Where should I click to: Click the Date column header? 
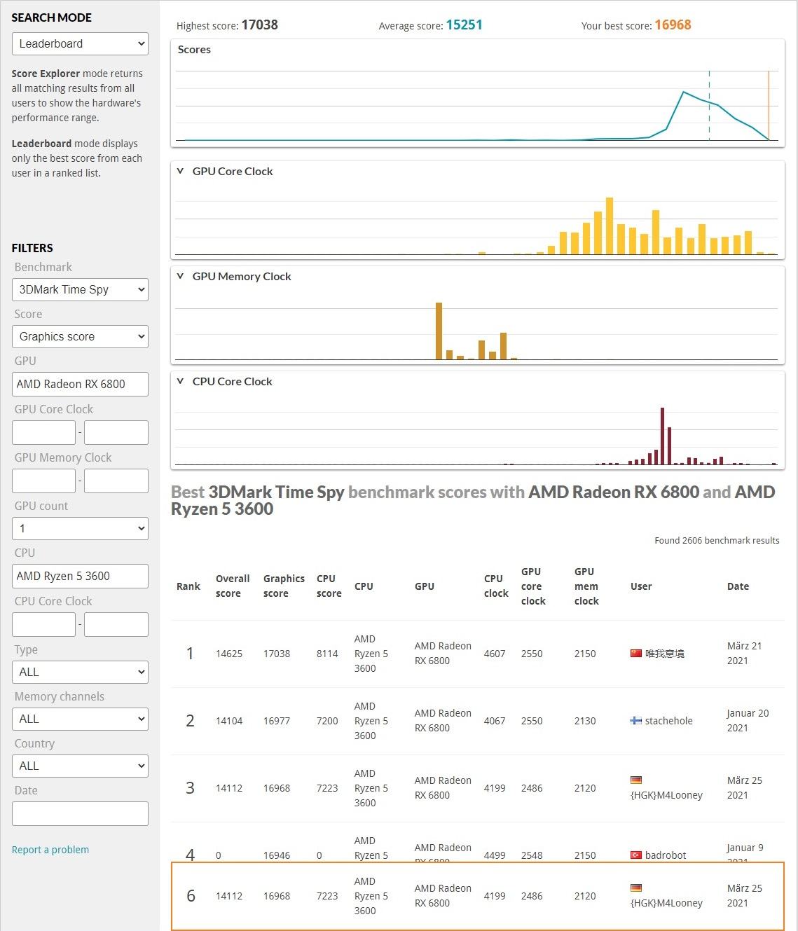click(738, 586)
